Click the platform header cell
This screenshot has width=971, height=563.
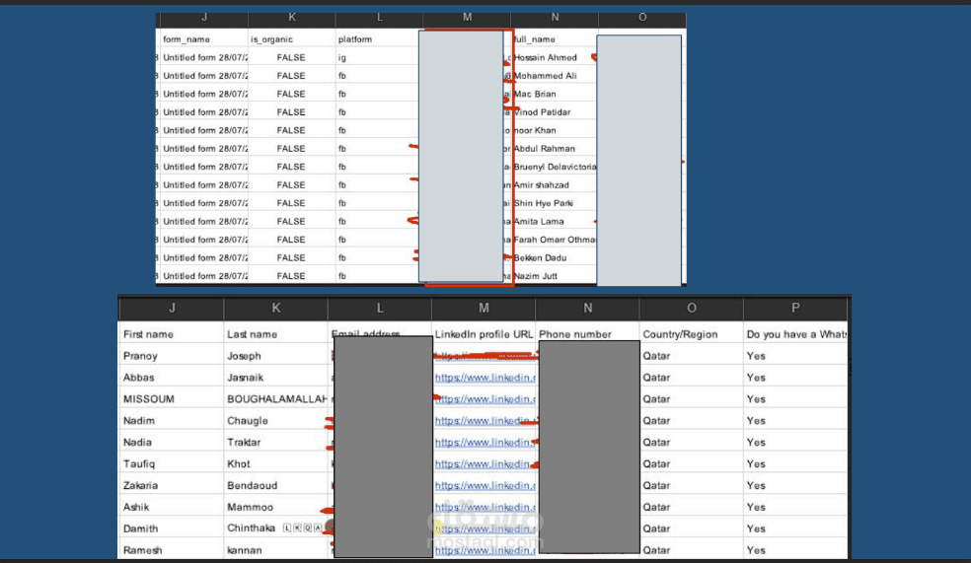[377, 39]
